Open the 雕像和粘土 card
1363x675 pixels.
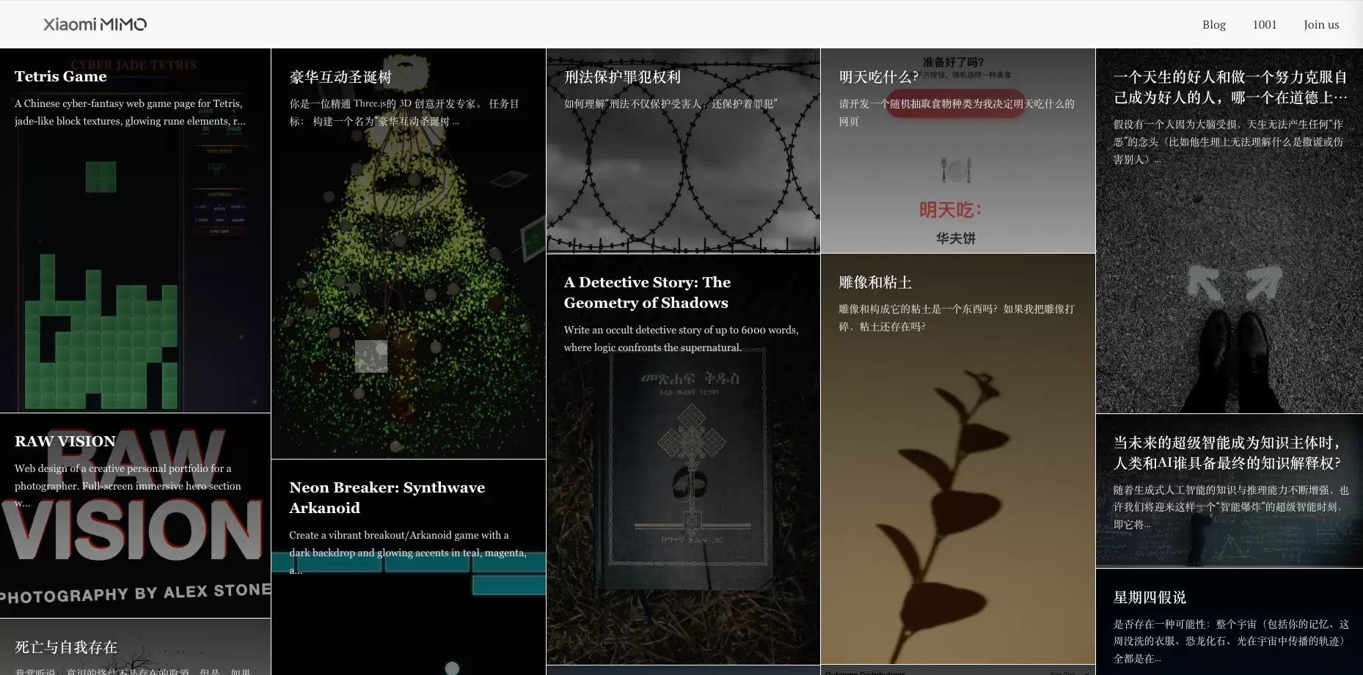point(875,282)
